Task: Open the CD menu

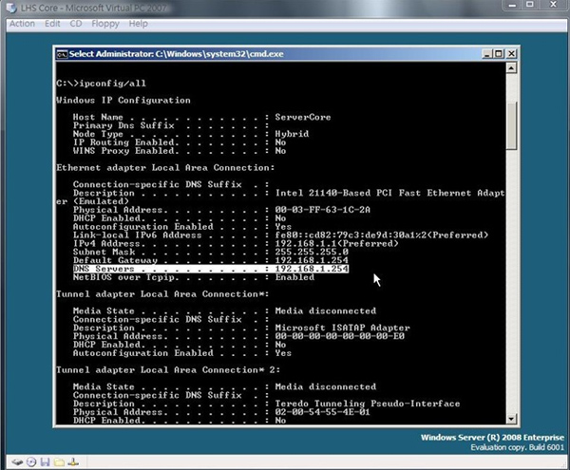Action: pyautogui.click(x=77, y=23)
